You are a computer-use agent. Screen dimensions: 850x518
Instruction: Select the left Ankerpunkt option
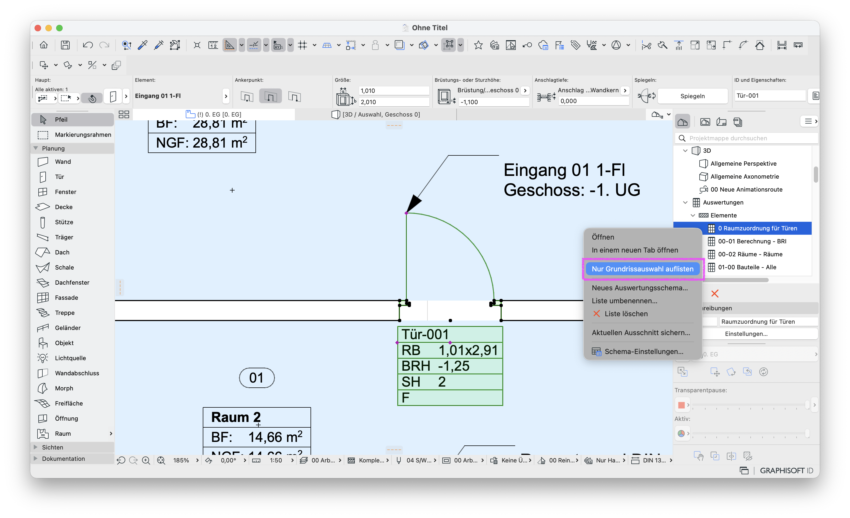coord(247,96)
